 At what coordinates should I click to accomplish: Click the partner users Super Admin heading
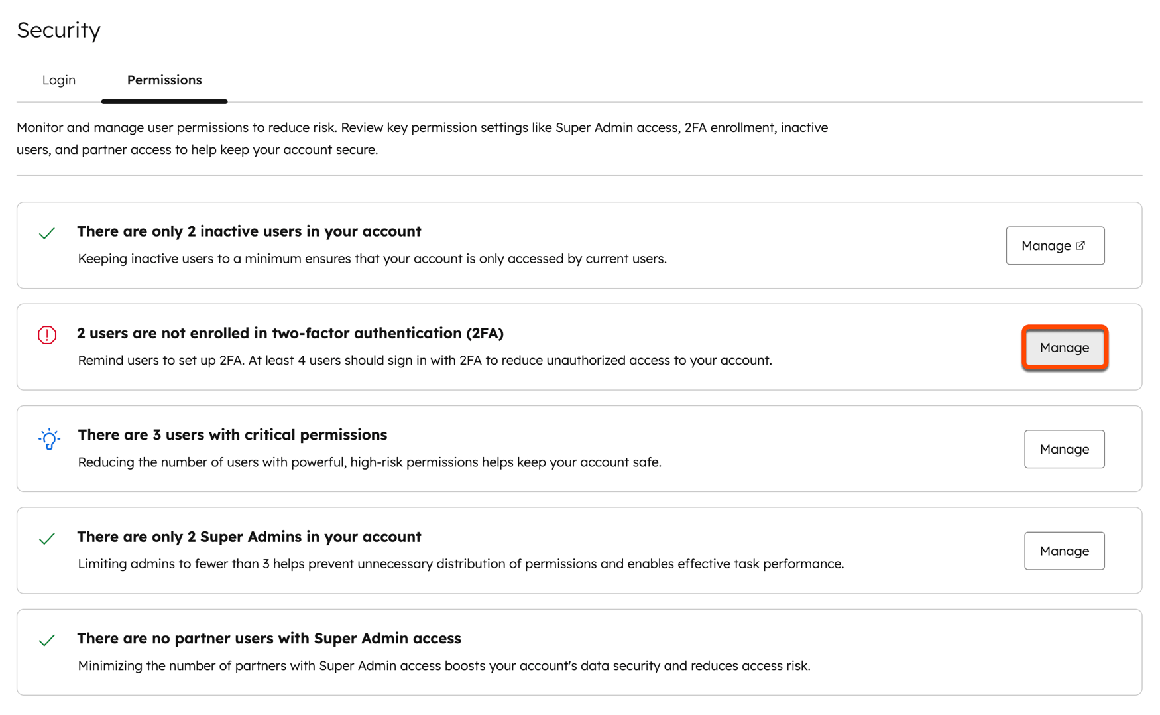tap(269, 638)
